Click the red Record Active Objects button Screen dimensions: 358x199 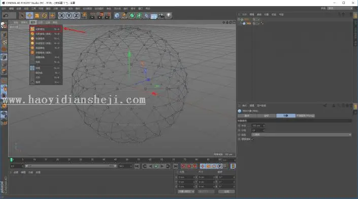(x=183, y=166)
